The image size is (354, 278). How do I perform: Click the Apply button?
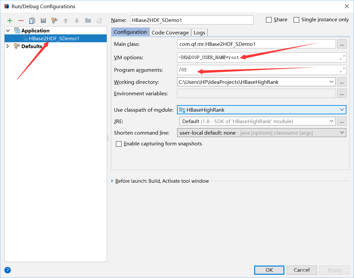pos(334,270)
